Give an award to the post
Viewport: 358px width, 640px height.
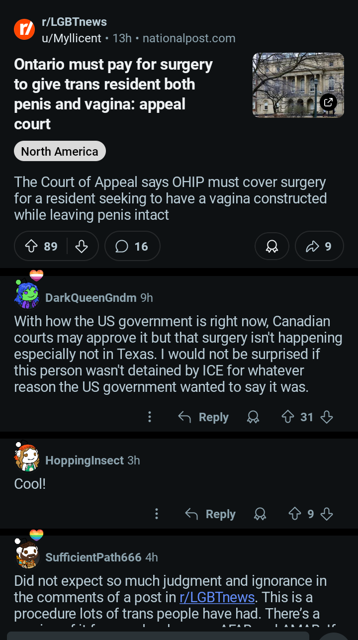tap(271, 246)
